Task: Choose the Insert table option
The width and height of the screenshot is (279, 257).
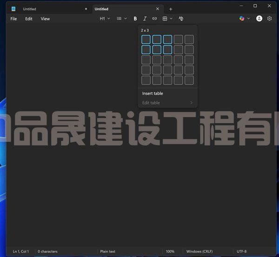Action: (x=167, y=93)
